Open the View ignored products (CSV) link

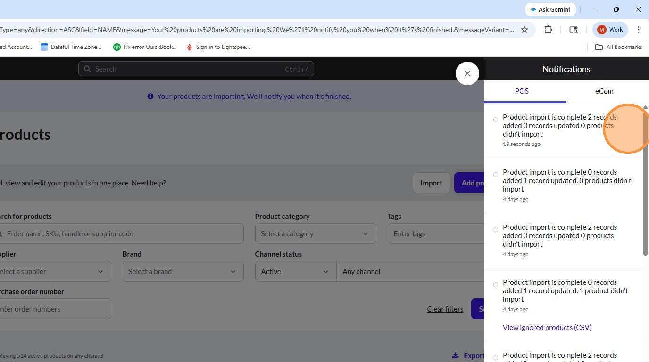[x=547, y=327]
